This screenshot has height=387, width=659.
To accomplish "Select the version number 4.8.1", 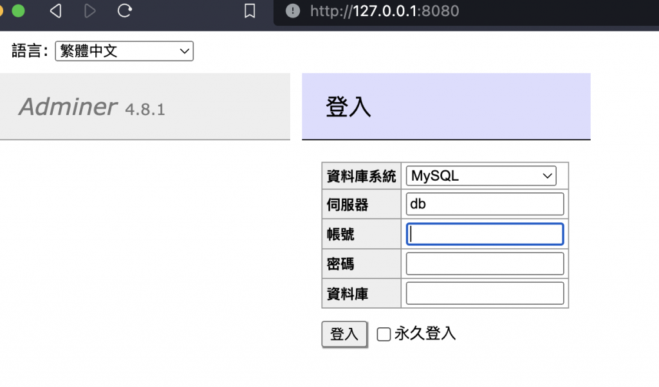I will click(145, 109).
